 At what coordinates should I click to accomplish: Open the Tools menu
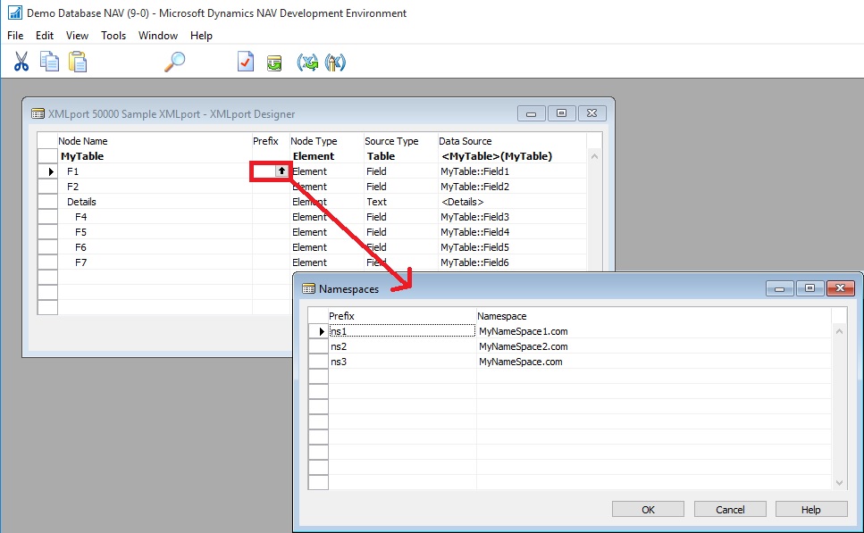[x=113, y=36]
